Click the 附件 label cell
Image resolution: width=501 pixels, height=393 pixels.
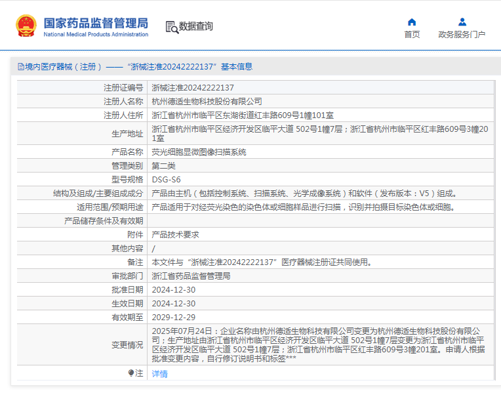tap(82, 234)
